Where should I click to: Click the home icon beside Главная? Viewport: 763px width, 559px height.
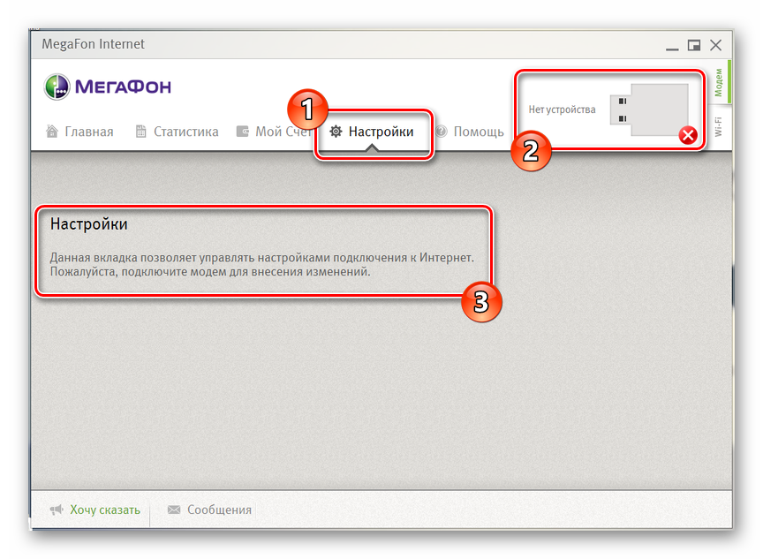click(52, 131)
